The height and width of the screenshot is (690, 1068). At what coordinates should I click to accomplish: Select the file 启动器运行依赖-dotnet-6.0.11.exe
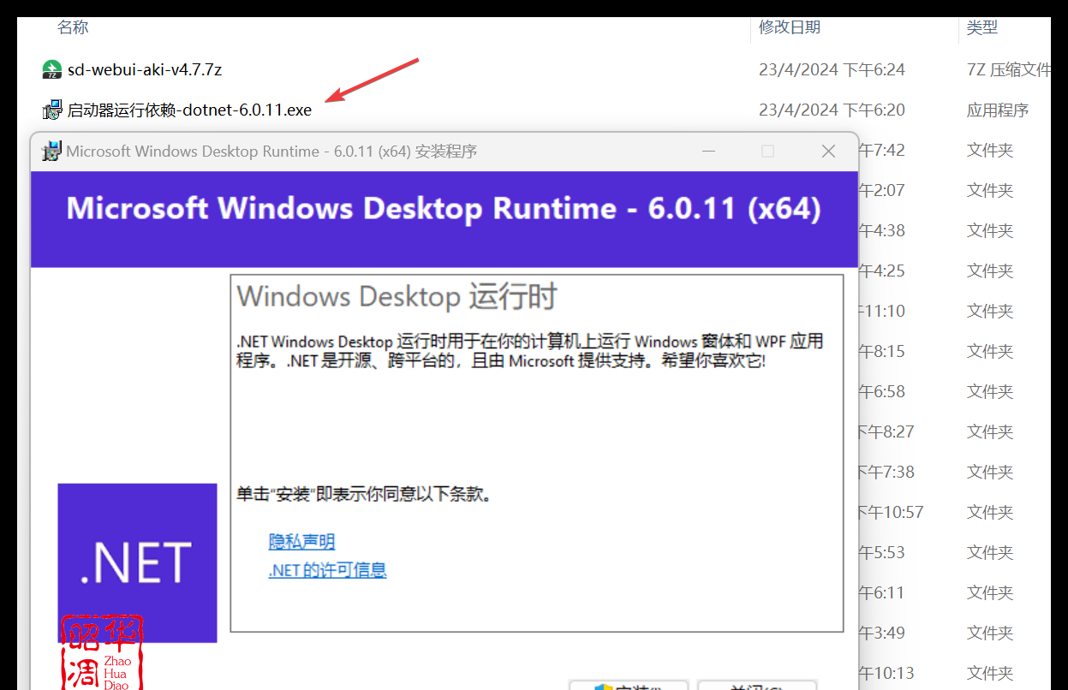(x=189, y=110)
